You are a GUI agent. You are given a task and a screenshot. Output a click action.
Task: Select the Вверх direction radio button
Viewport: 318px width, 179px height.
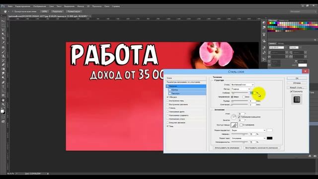(x=232, y=97)
